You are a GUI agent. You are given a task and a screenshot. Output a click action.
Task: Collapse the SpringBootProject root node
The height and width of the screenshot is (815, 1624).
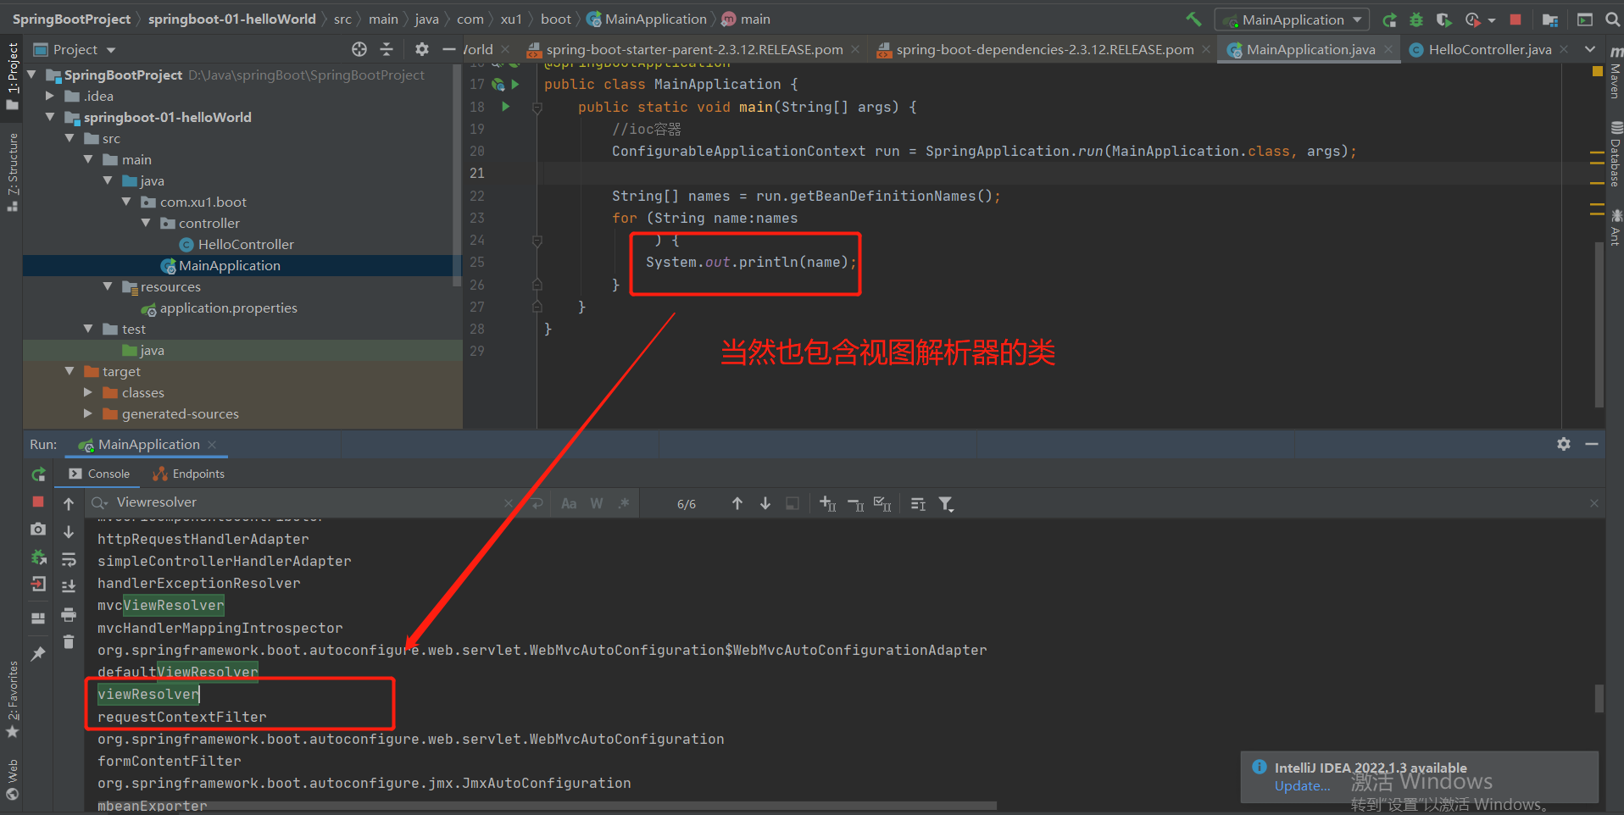(x=32, y=75)
